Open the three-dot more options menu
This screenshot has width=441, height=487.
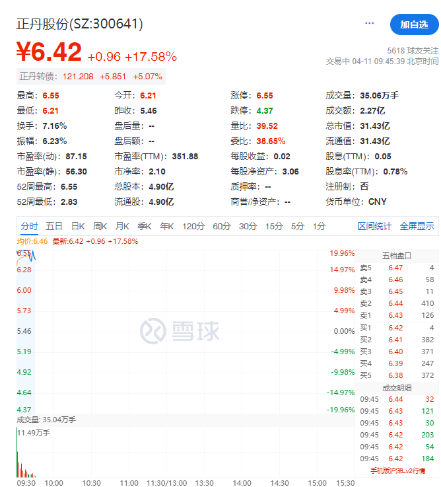369,23
